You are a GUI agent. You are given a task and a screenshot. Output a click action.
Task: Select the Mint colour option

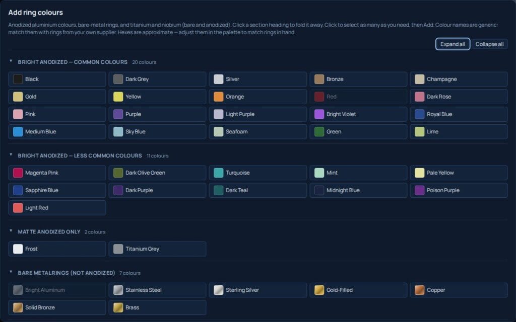tap(358, 173)
